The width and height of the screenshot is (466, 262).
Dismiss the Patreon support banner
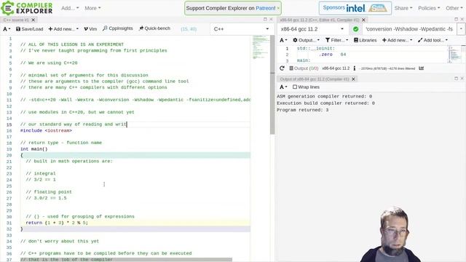(x=278, y=8)
